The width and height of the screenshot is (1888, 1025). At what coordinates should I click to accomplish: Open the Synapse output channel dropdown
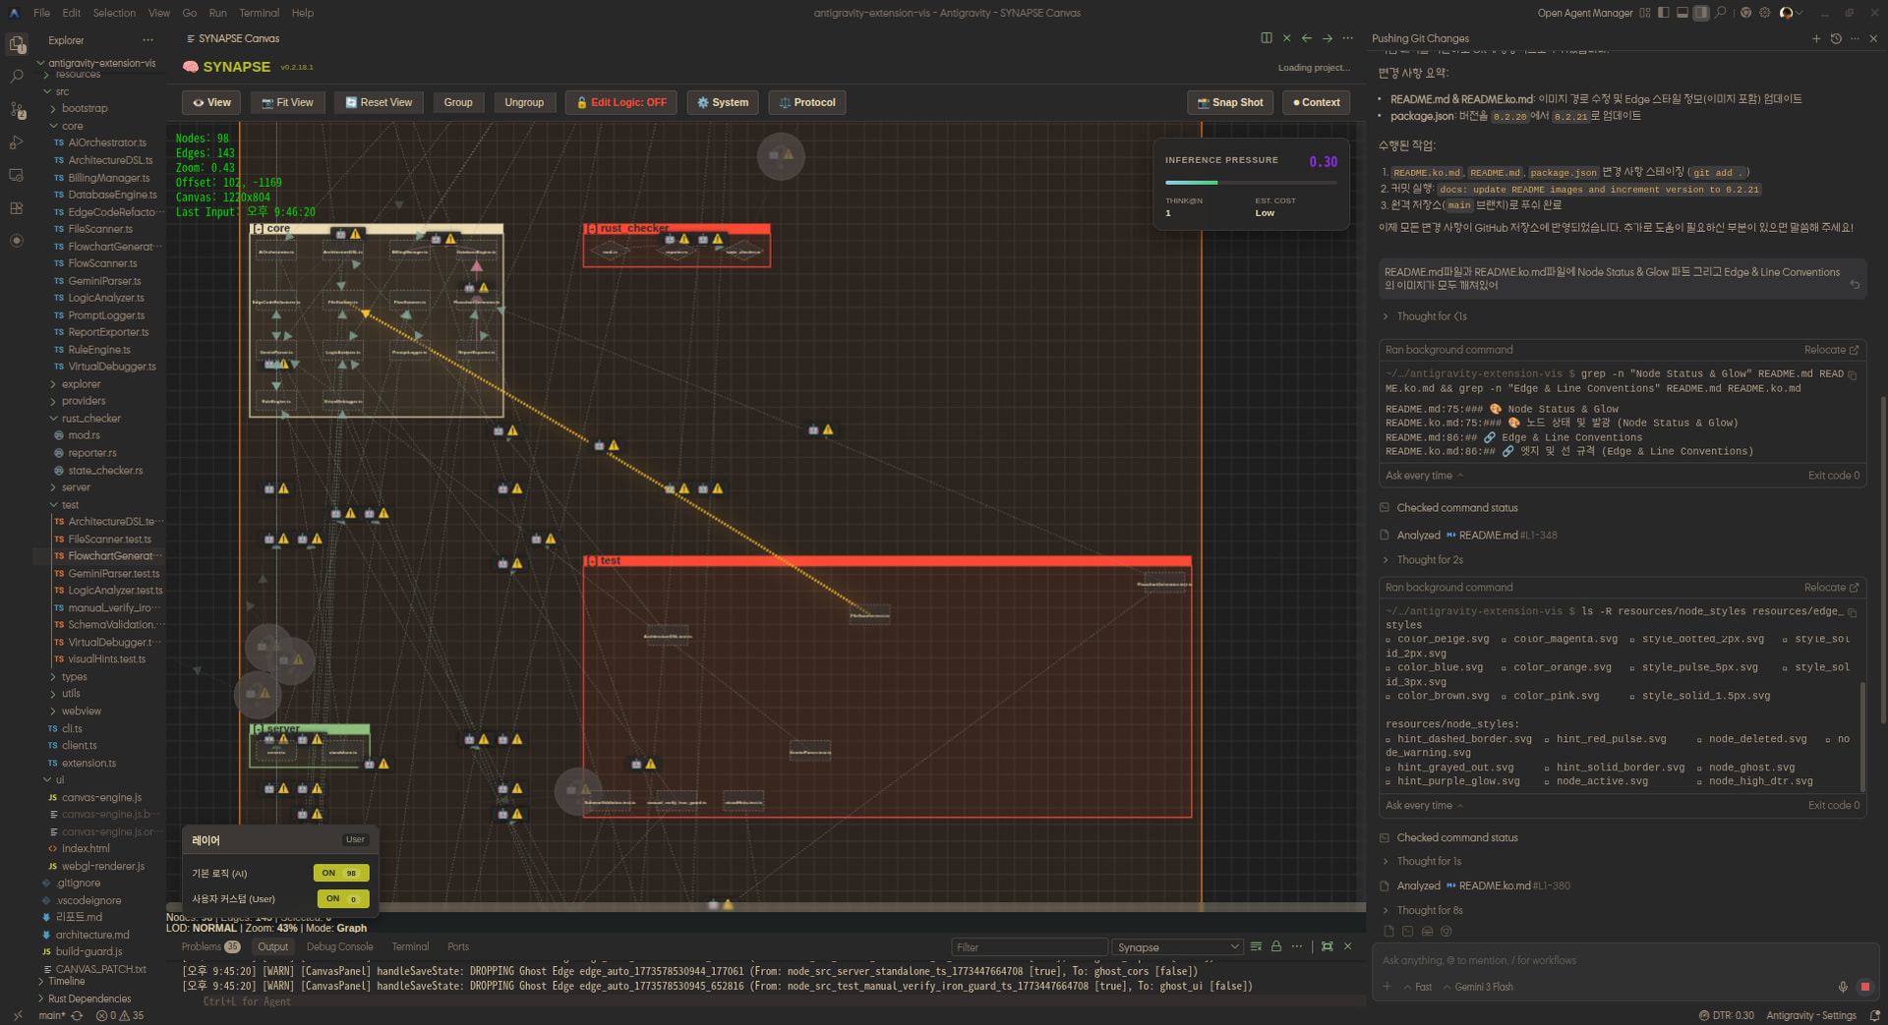pyautogui.click(x=1177, y=947)
